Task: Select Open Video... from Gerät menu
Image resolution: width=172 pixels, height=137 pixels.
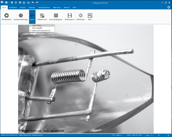Action: click(37, 25)
